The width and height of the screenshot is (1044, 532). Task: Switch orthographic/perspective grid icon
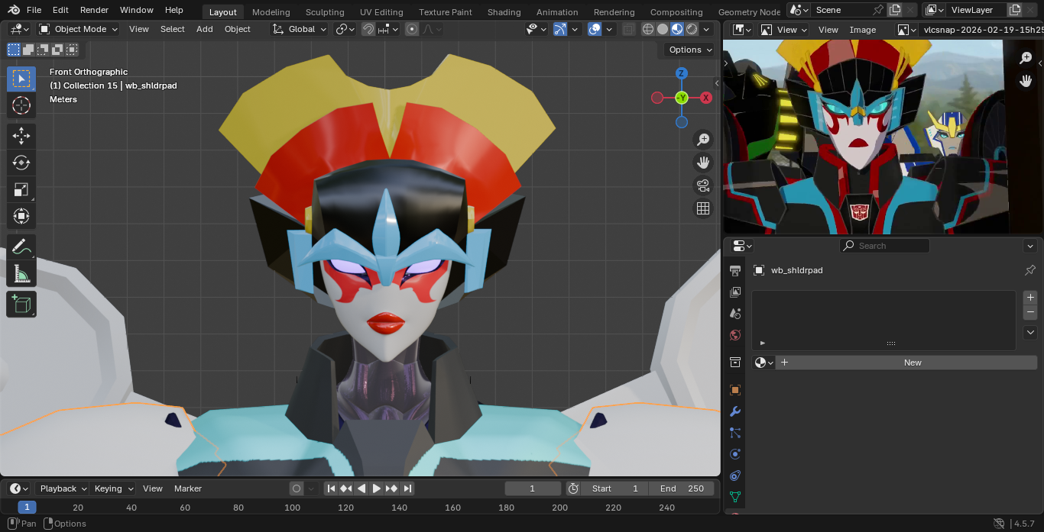703,208
